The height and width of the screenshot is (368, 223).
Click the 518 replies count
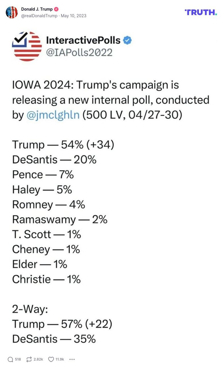[18, 359]
